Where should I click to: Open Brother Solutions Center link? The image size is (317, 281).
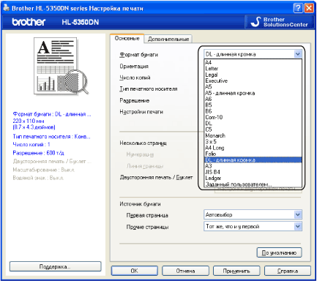279,22
